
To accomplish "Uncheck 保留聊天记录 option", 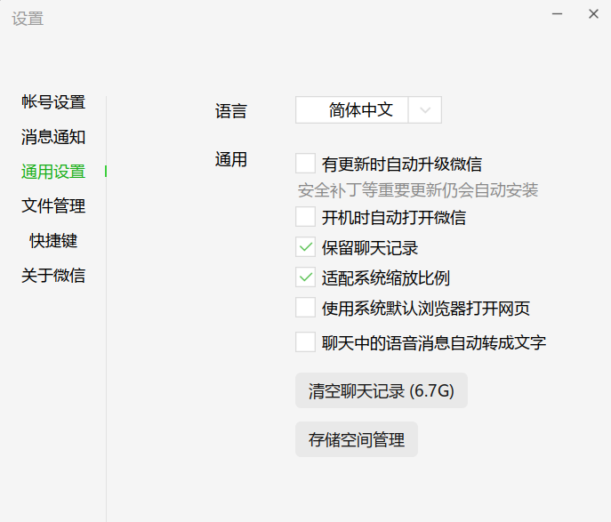I will tap(305, 247).
